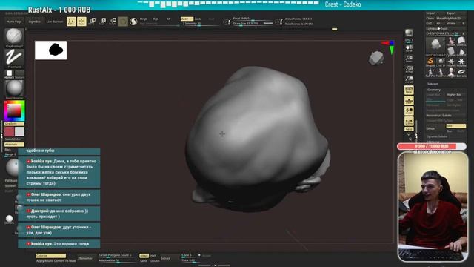
Task: Open the Alpha picker thumbnail
Action: [10, 73]
